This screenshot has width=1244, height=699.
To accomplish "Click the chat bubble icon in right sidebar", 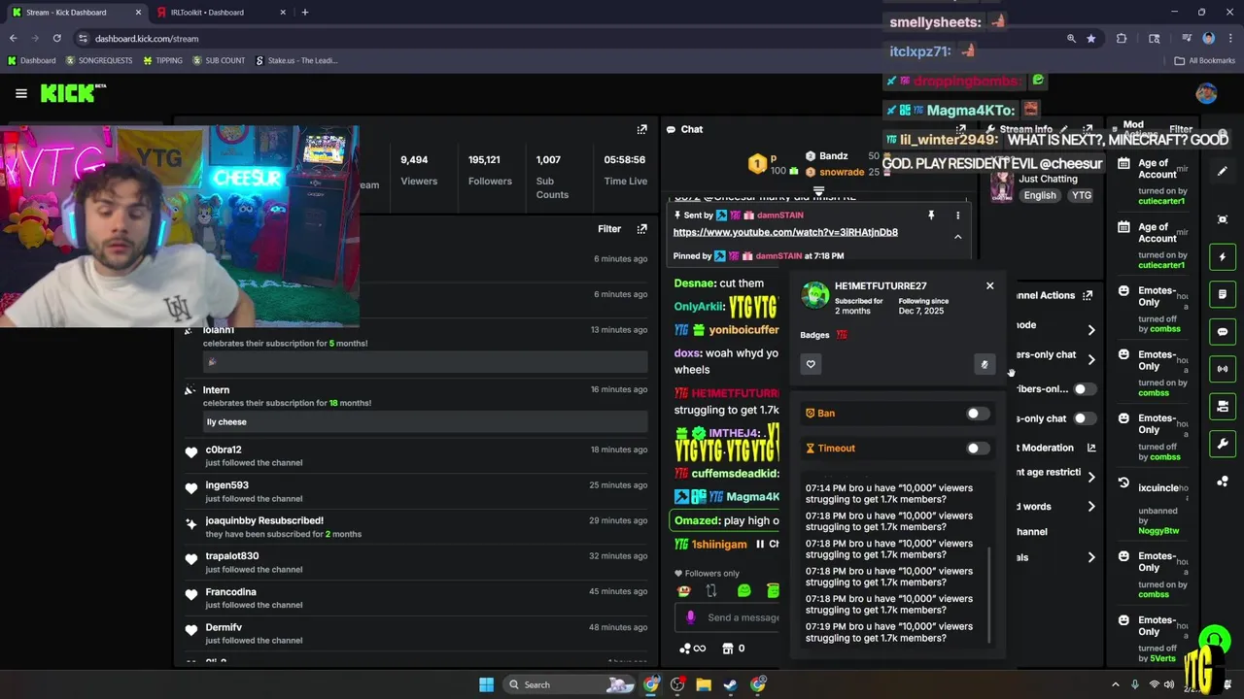I will [x=1223, y=331].
